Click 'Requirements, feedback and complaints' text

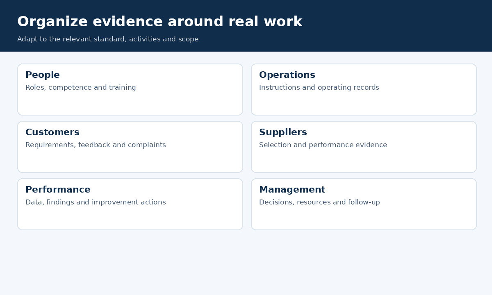pos(96,145)
